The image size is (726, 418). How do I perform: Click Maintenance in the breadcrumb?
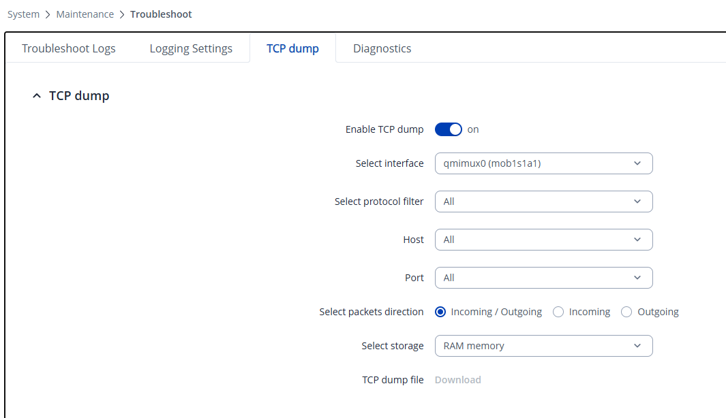pos(85,14)
